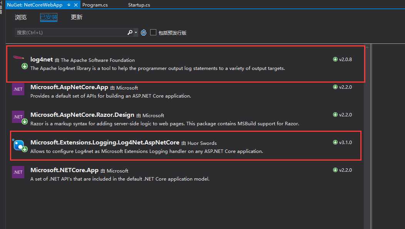This screenshot has width=405, height=229.
Task: Click v2.2.0 text on Razor.Design row
Action: point(345,114)
